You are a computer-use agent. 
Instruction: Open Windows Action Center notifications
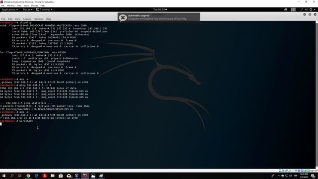313,176
